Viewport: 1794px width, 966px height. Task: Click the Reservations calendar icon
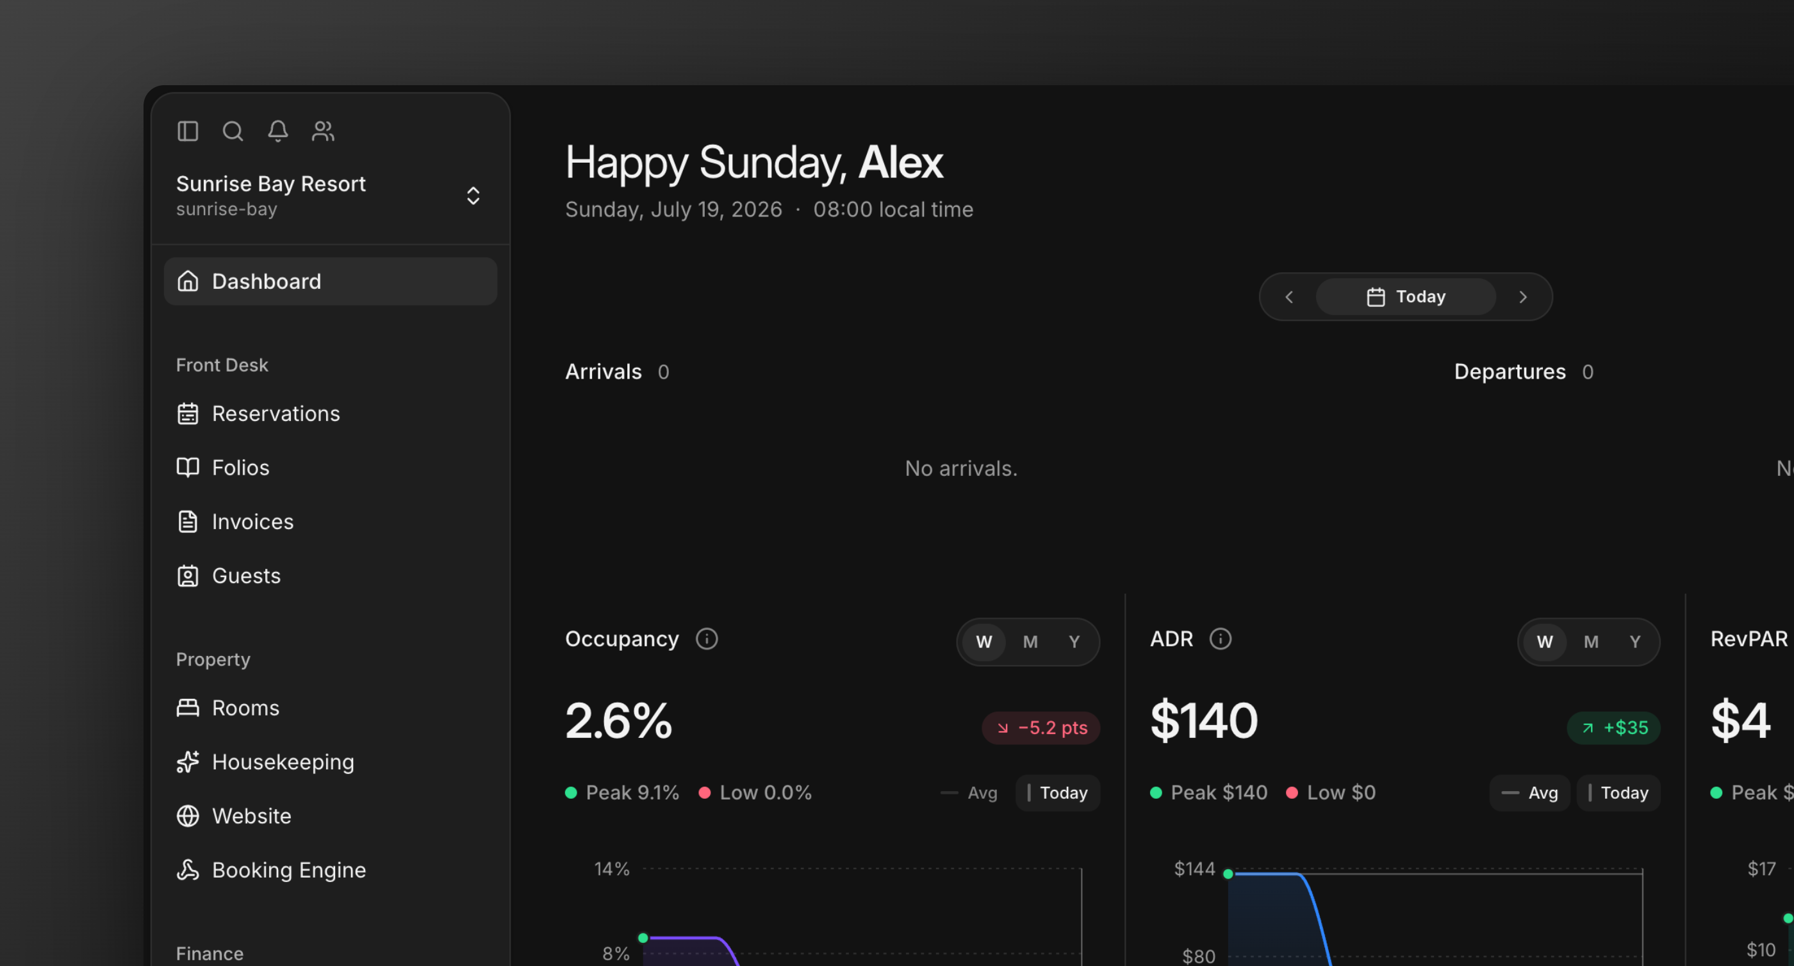[x=188, y=414]
